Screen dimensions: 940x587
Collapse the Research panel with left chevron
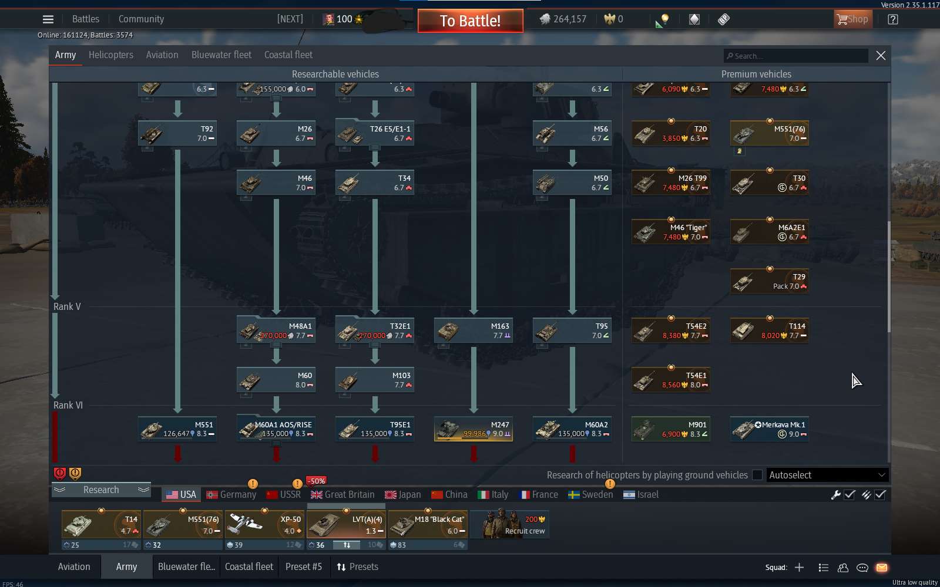60,490
